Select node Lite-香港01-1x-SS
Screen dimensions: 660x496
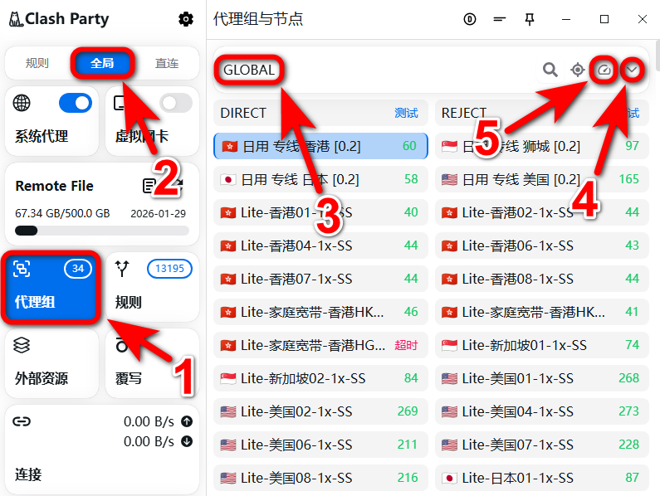coord(320,212)
